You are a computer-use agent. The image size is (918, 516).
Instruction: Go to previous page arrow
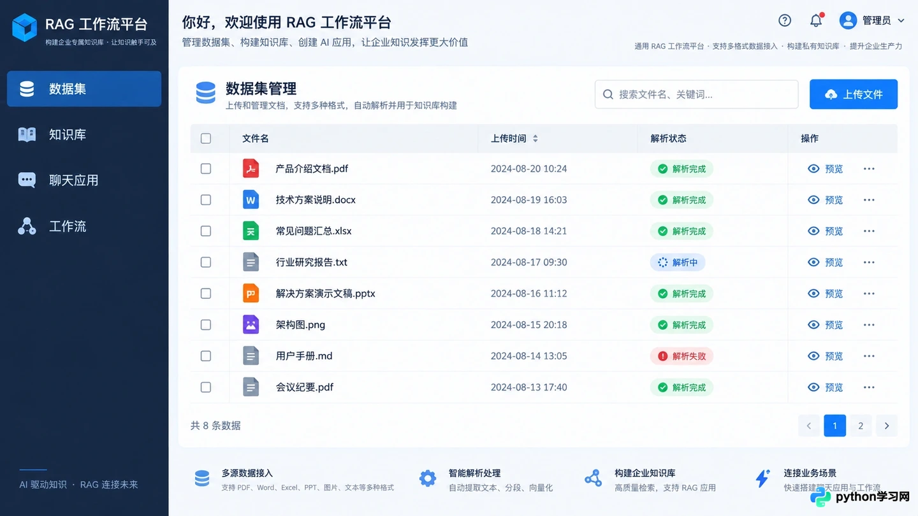(x=809, y=426)
